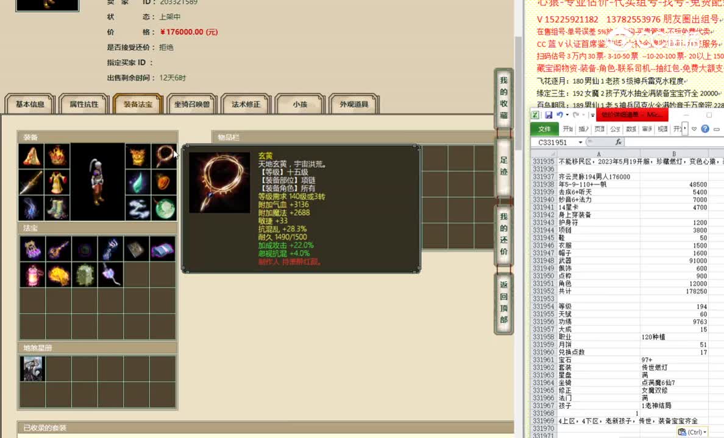
Task: Switch to the 小孩 tab
Action: coord(300,104)
